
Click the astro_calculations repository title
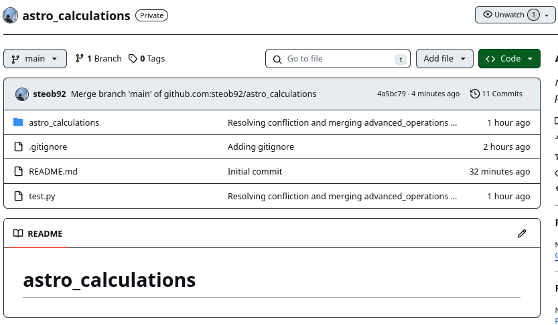(76, 16)
